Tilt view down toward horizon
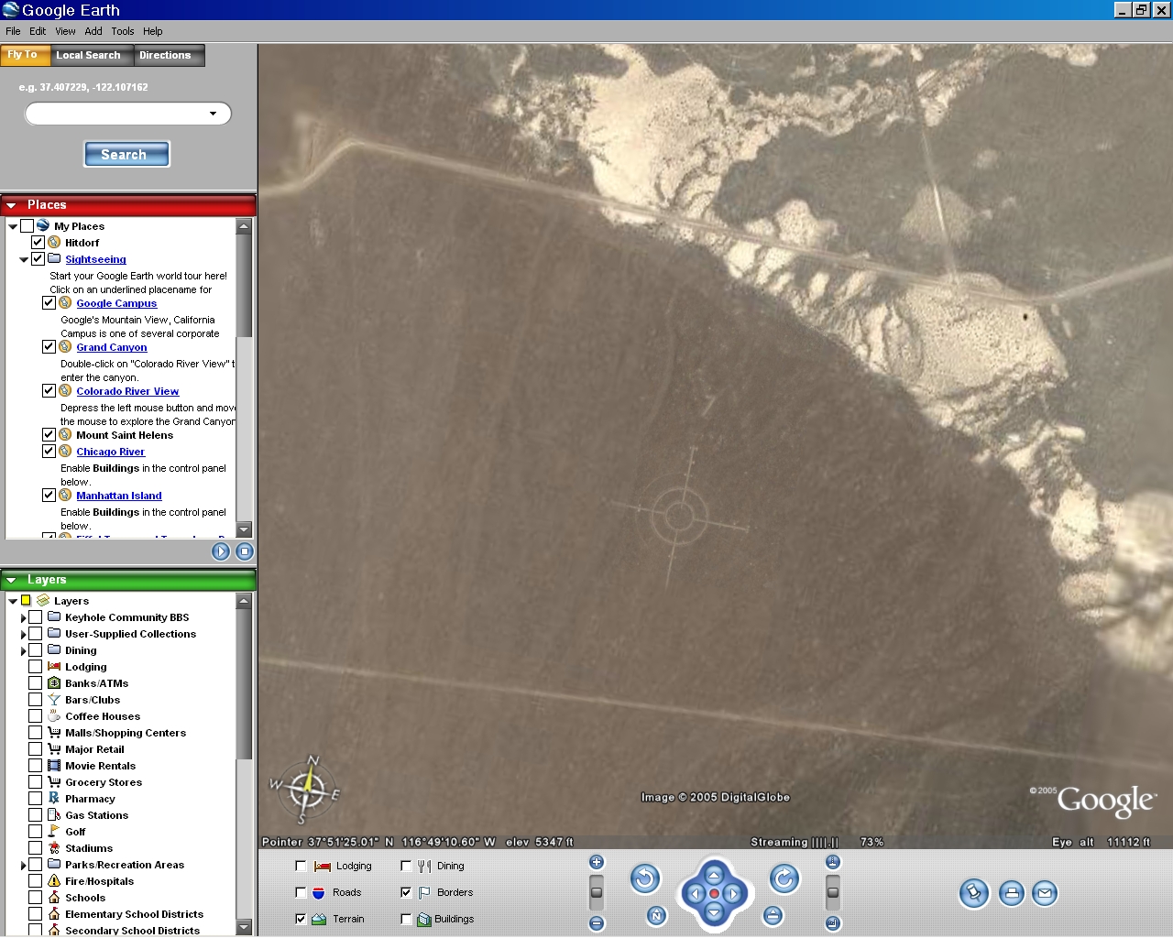 832,923
